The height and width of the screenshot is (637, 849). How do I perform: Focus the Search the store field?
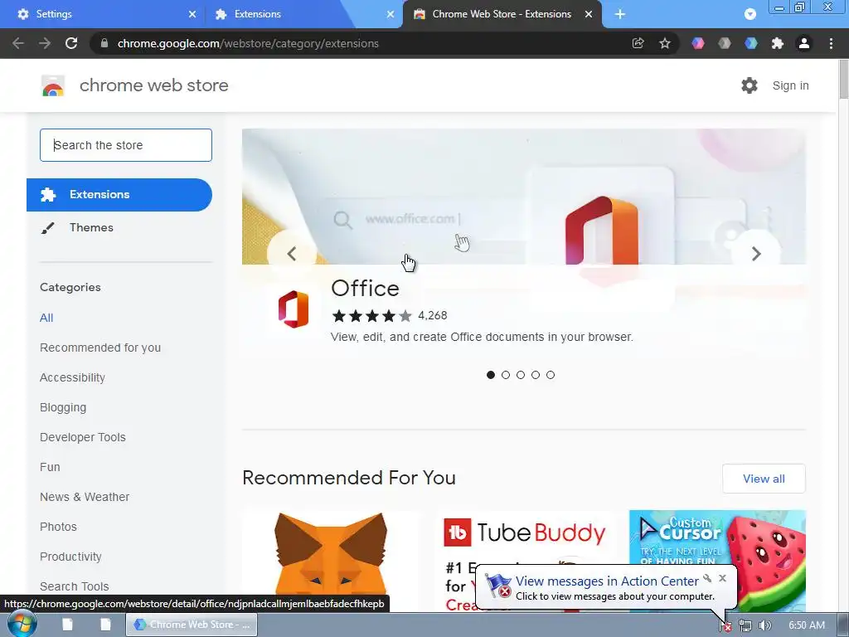126,145
